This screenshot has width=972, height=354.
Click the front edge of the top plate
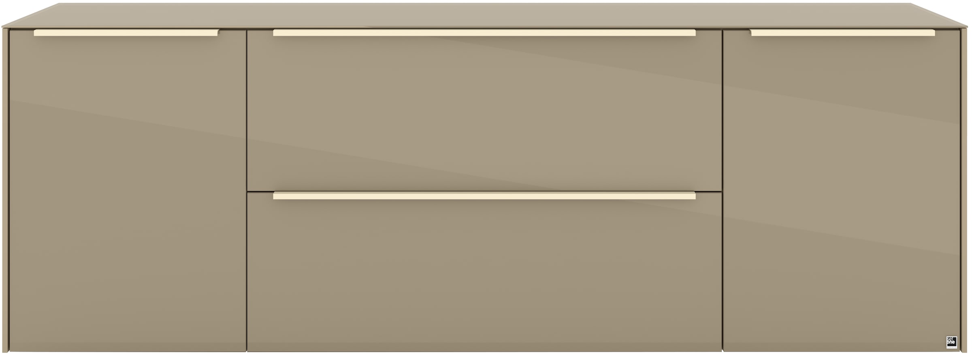(x=484, y=28)
